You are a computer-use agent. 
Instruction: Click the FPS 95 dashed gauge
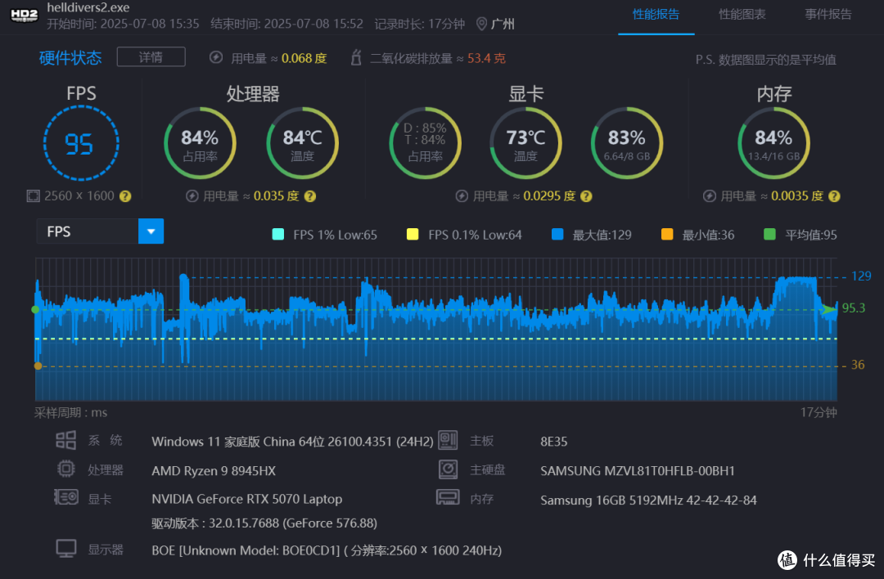click(x=81, y=143)
